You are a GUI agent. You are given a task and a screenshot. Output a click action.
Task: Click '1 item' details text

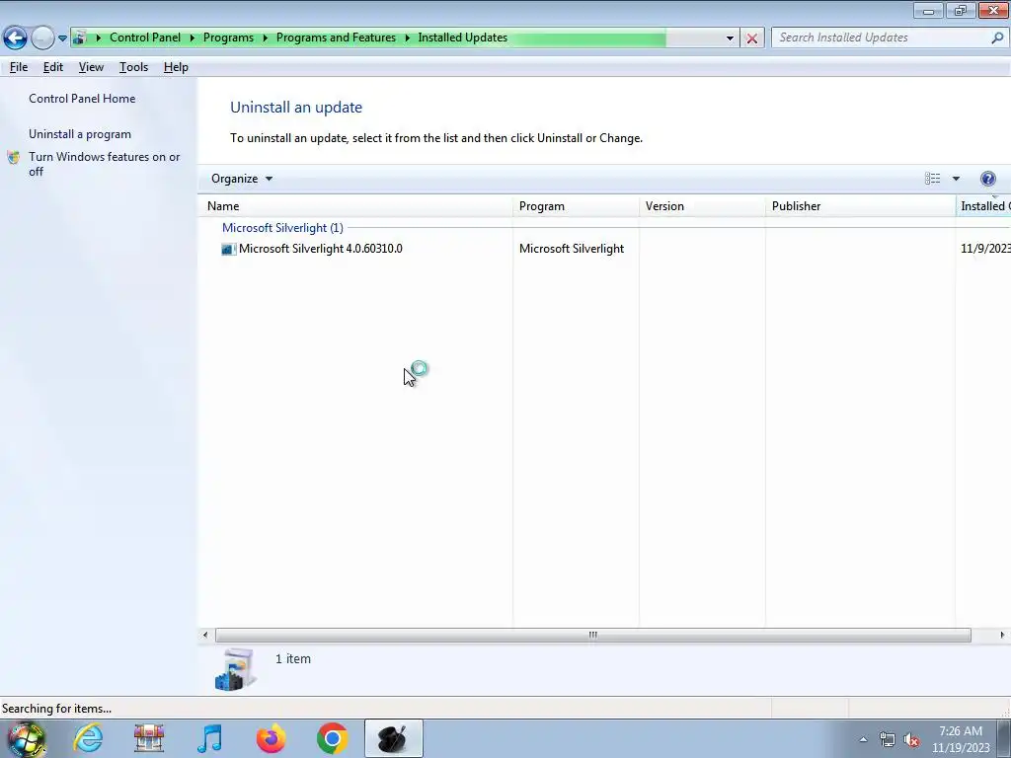coord(292,658)
